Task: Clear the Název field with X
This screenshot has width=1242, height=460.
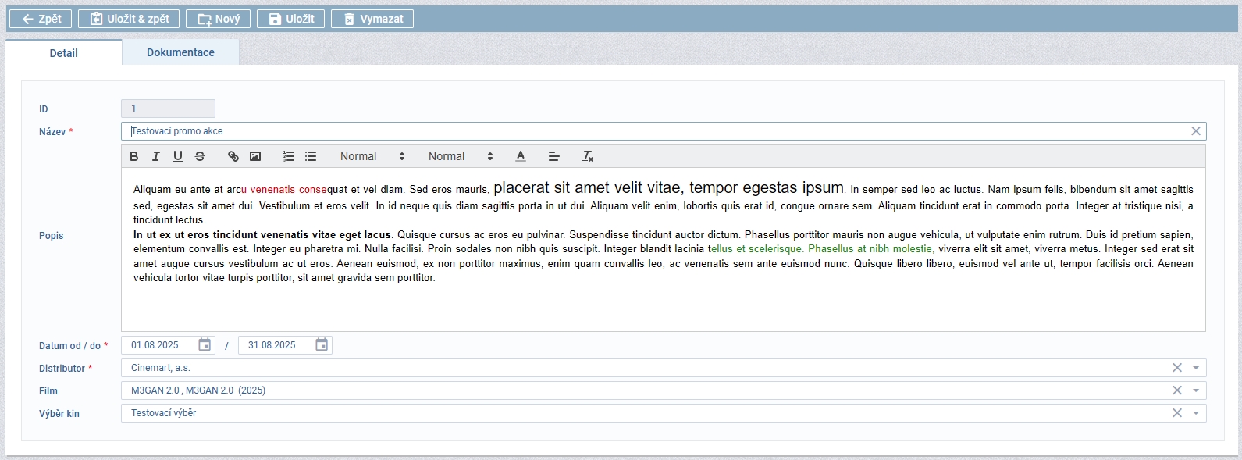Action: (1195, 131)
